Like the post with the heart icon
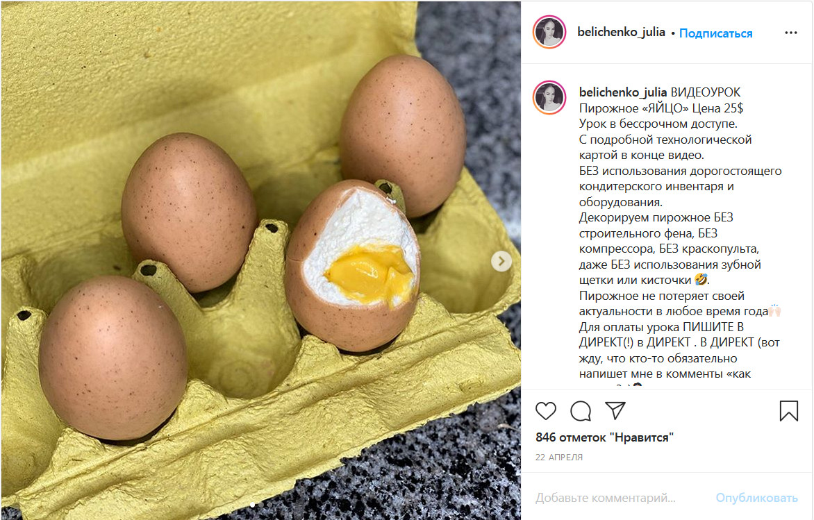 (546, 411)
